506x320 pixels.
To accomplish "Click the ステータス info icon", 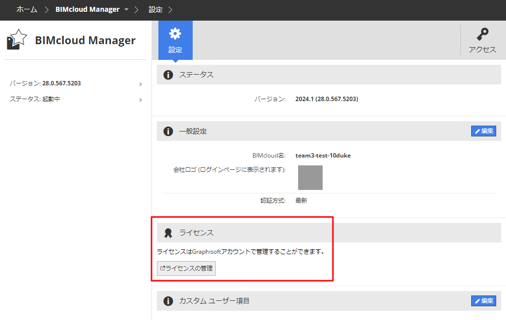I will coord(168,75).
